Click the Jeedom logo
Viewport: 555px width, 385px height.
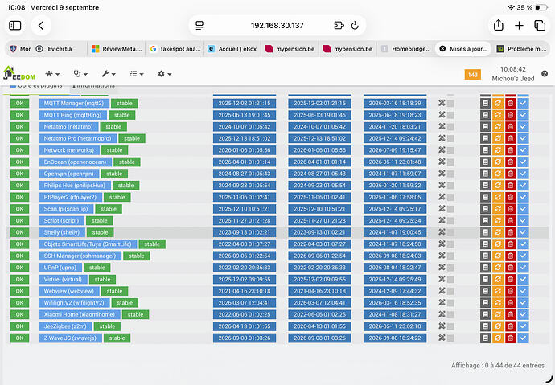pos(19,73)
